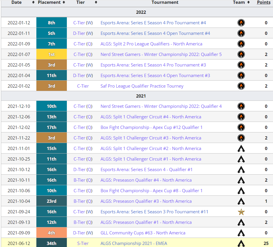Click the Apex icon beside ALGS Preseason Qualifier #1
Screen dimensions: 273x247
click(x=241, y=222)
